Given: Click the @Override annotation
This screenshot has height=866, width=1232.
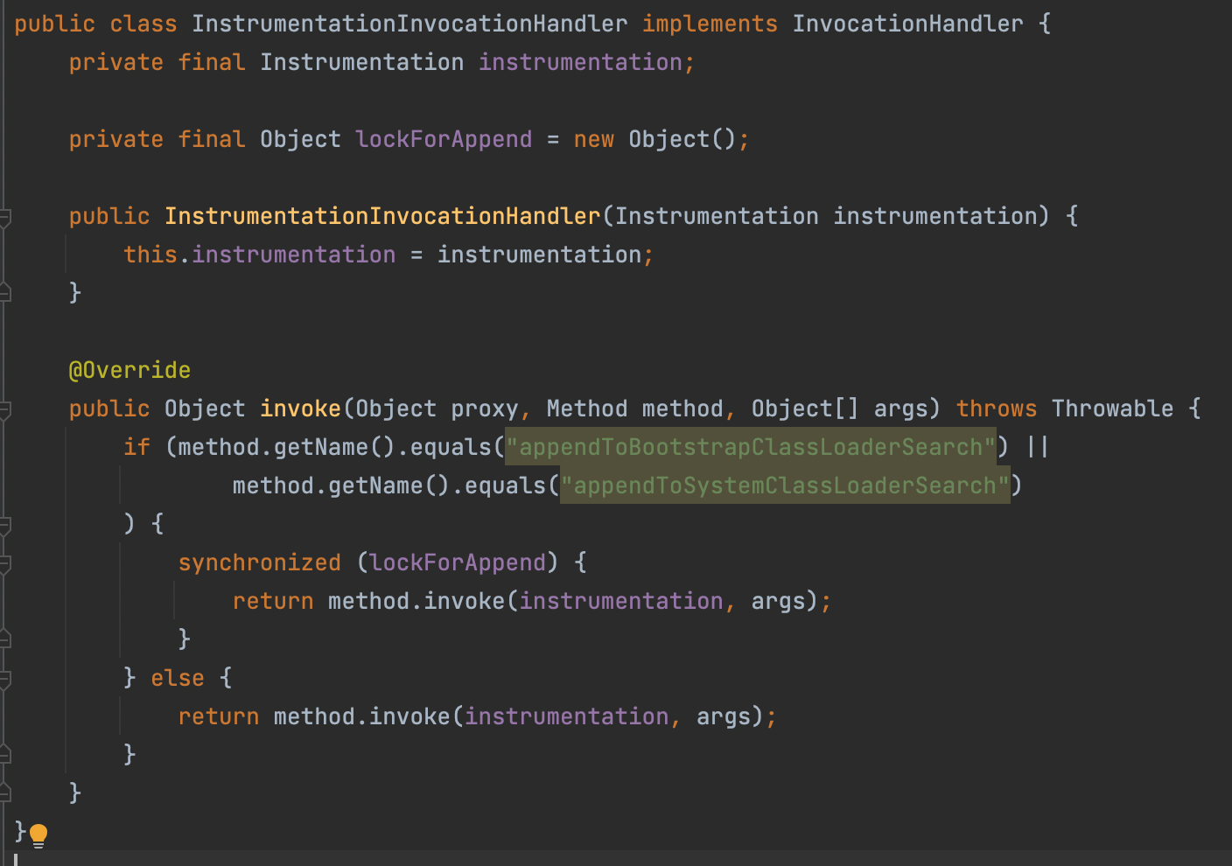Looking at the screenshot, I should pos(129,370).
